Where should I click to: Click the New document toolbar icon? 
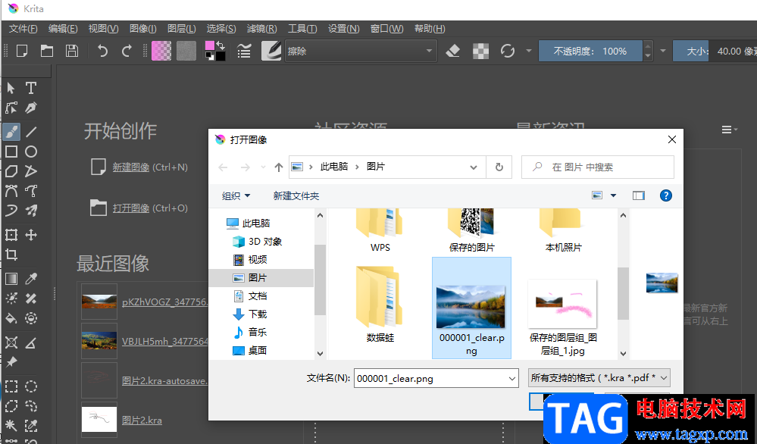[22, 51]
